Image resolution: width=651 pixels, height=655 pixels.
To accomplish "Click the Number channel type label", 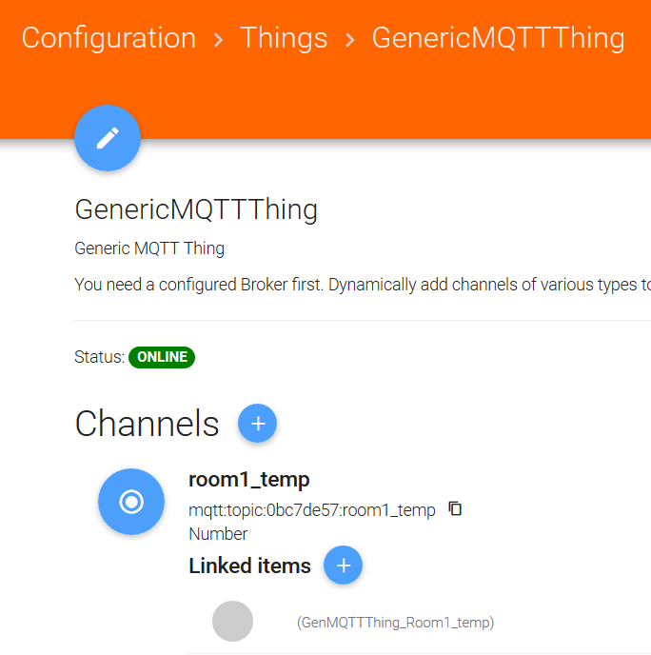I will [x=218, y=534].
